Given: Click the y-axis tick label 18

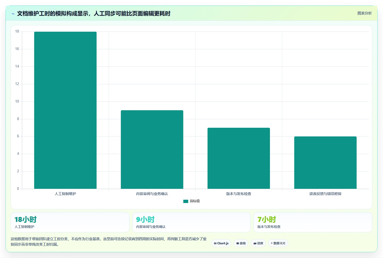Looking at the screenshot, I should (17, 31).
